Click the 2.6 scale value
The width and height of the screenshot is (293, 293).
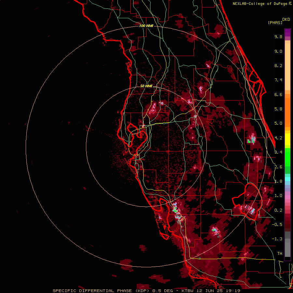(278, 167)
